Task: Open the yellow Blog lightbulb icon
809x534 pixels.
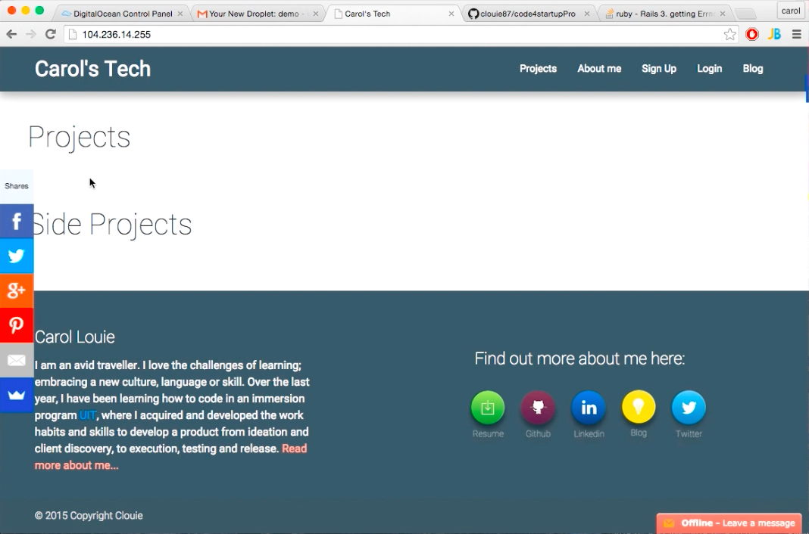Action: coord(639,408)
